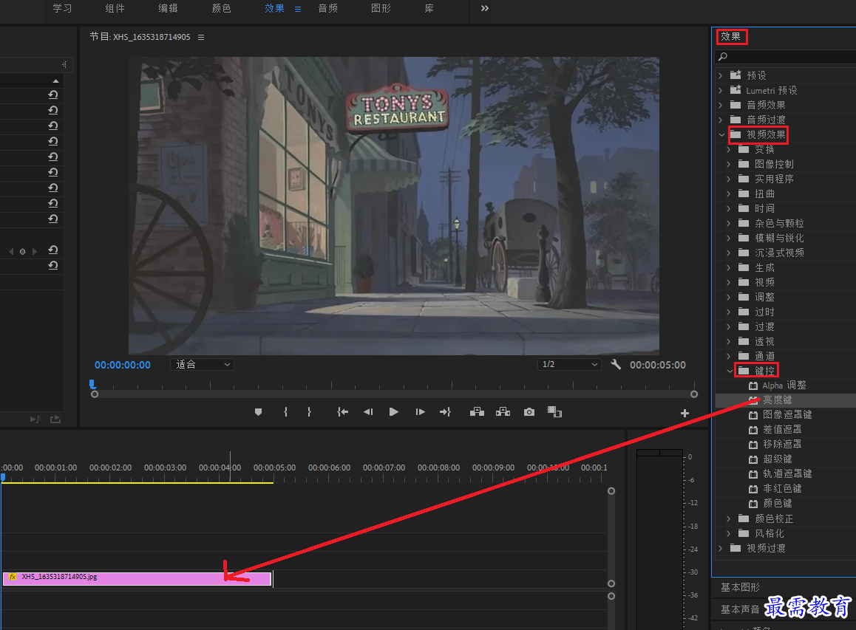Play the program monitor video
This screenshot has height=630, width=856.
coord(393,412)
